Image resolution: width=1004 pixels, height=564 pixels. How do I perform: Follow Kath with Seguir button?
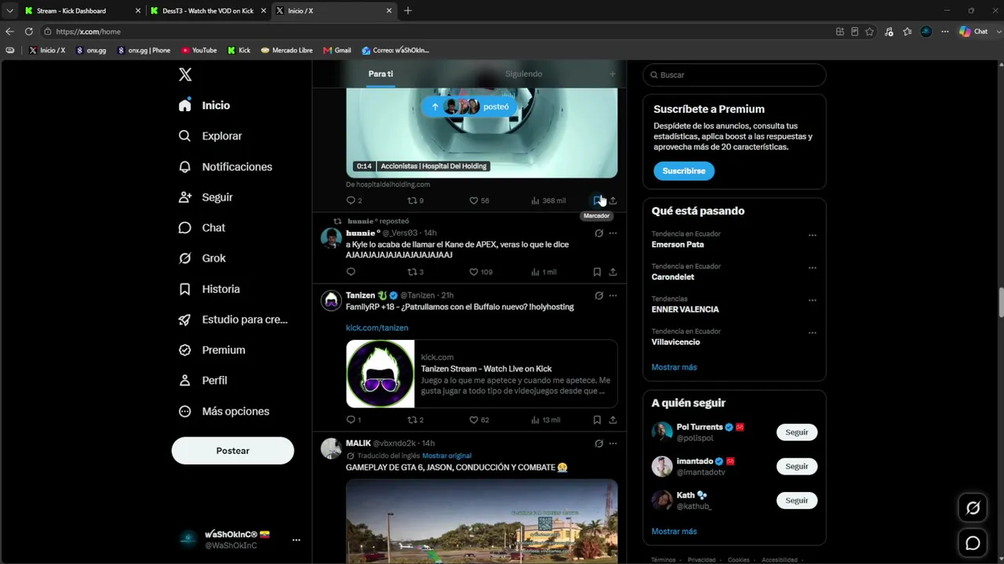pos(797,501)
